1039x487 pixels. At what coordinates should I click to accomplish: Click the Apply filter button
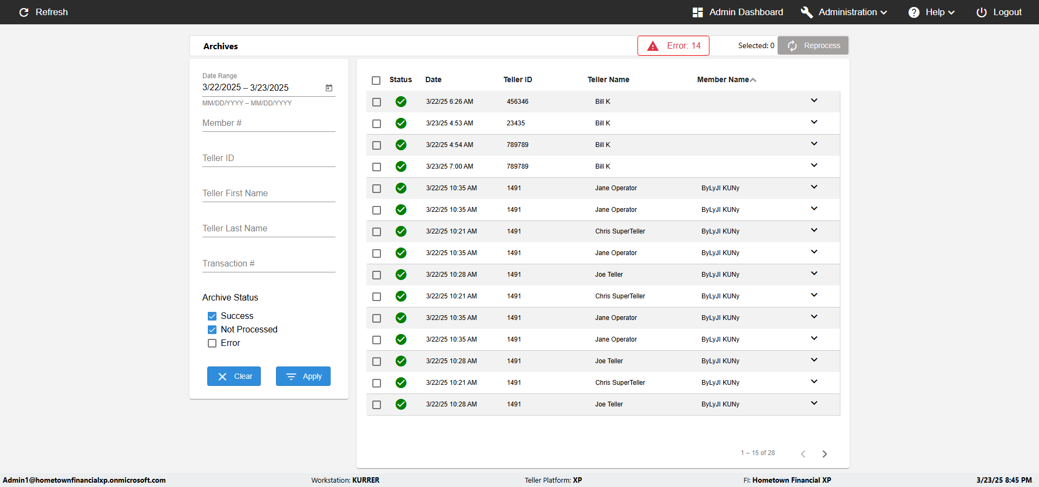303,376
